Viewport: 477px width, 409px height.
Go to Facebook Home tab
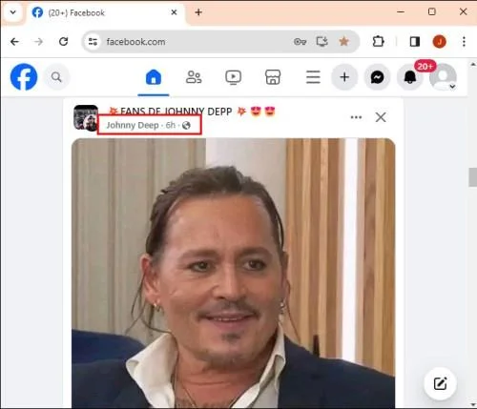pos(154,77)
